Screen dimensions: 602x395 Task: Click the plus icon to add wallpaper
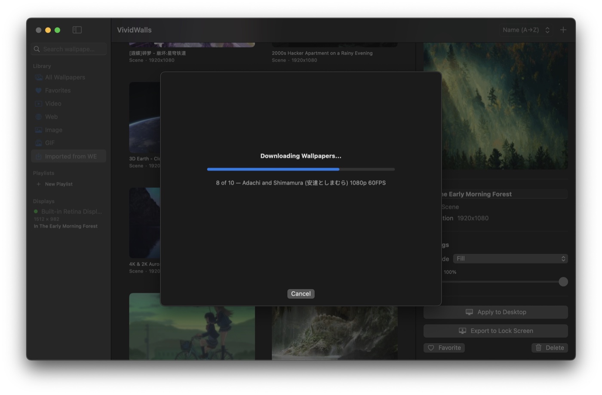click(x=563, y=30)
